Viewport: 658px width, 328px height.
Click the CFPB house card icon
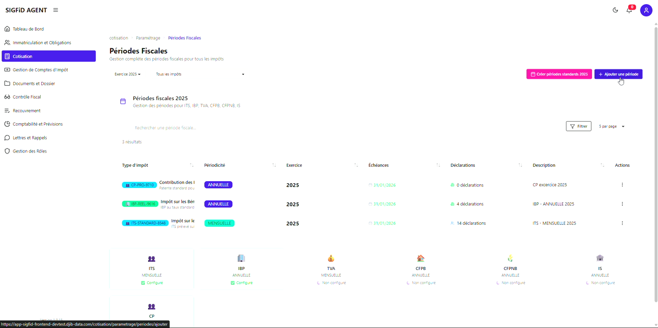pos(421,259)
